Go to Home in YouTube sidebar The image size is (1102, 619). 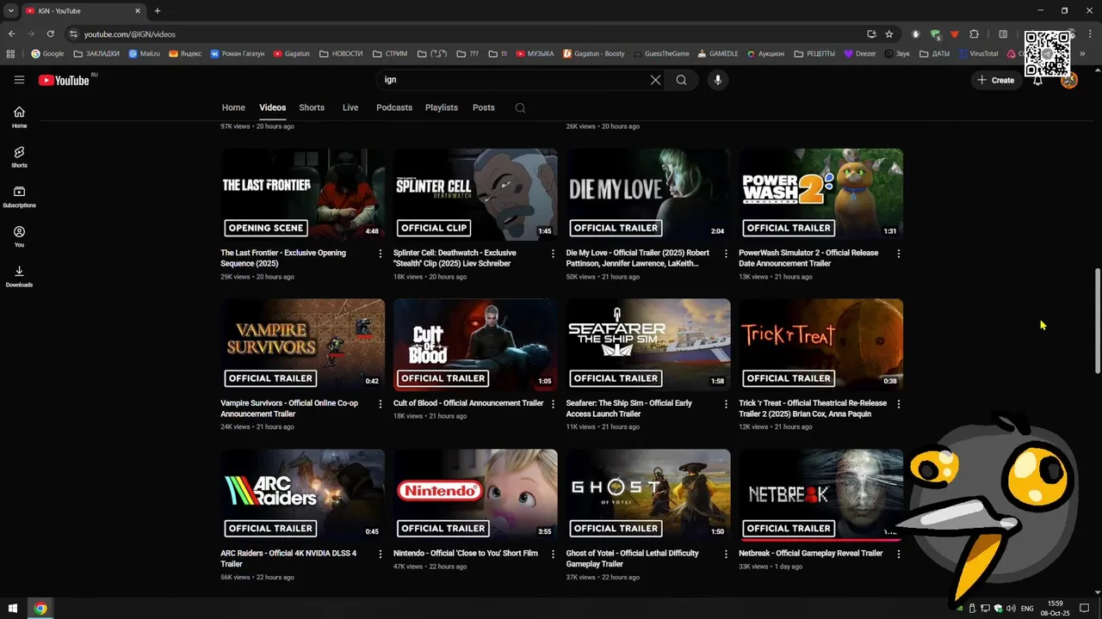point(19,117)
